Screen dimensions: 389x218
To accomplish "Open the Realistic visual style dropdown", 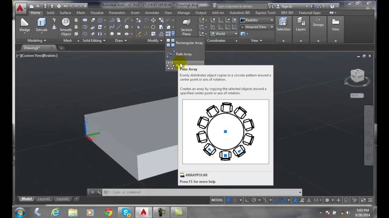I will (x=257, y=20).
